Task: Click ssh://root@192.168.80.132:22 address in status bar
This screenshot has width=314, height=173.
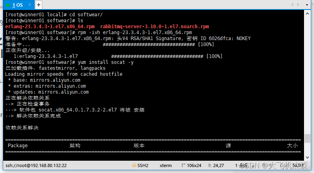Action: coord(36,165)
